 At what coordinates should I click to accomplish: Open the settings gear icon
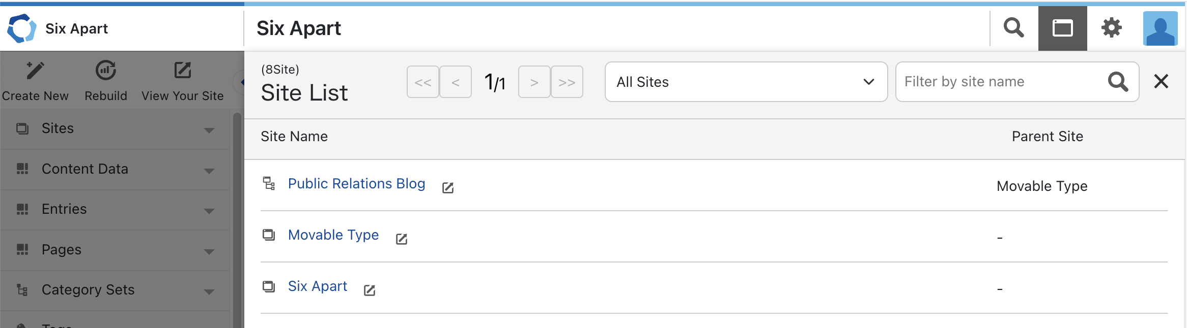[x=1112, y=28]
